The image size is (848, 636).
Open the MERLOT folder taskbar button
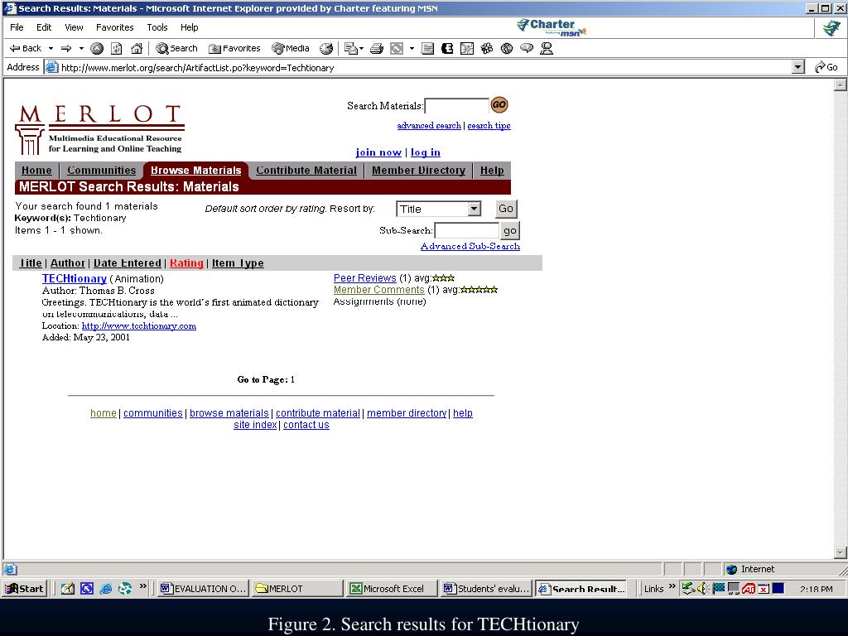(x=297, y=589)
